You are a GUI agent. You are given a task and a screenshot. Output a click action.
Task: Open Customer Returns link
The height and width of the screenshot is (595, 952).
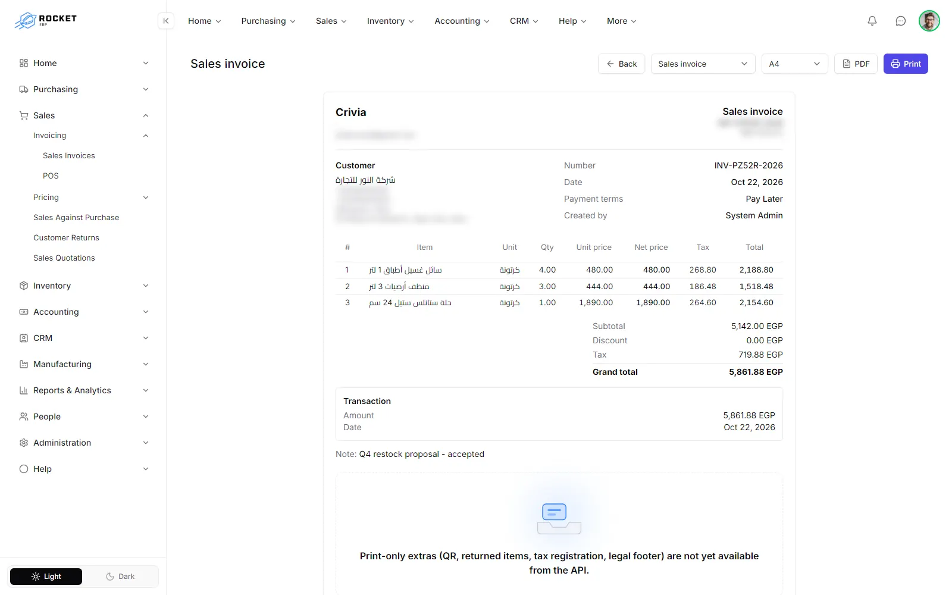[66, 238]
